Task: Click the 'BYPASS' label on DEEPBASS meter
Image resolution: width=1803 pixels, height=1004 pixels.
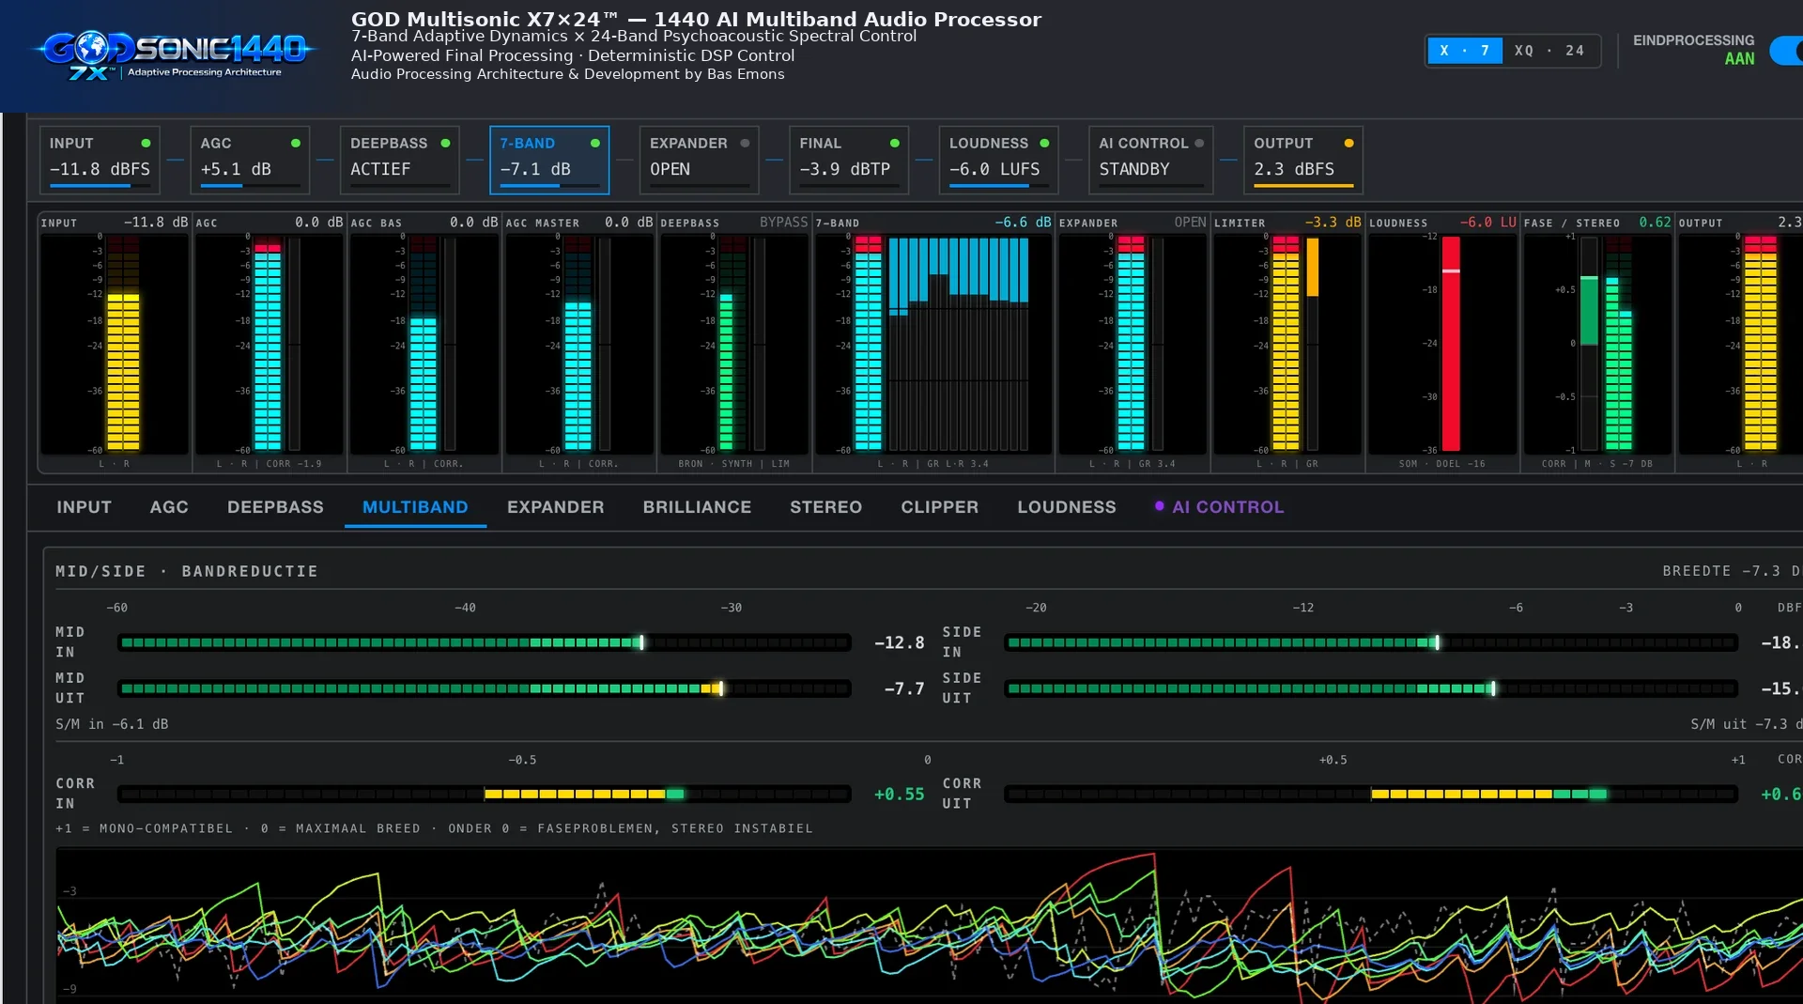Action: point(783,223)
